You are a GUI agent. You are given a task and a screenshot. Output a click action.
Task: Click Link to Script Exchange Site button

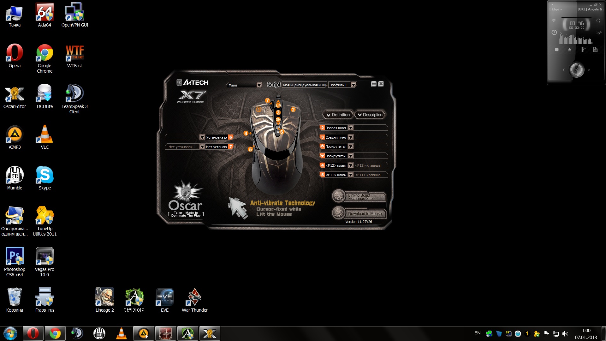(x=359, y=196)
